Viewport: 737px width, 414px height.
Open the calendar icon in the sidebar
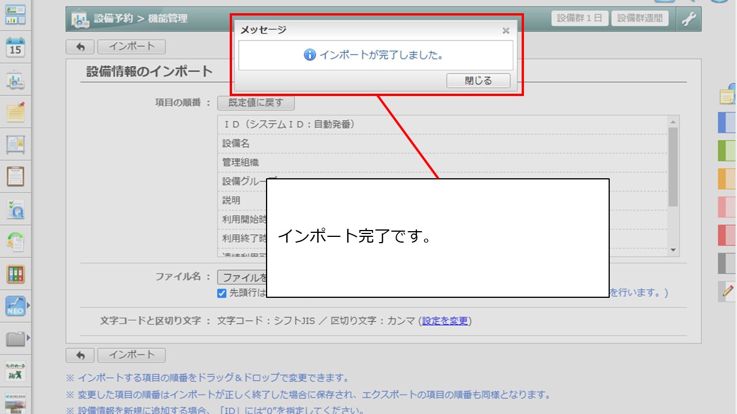(16, 47)
